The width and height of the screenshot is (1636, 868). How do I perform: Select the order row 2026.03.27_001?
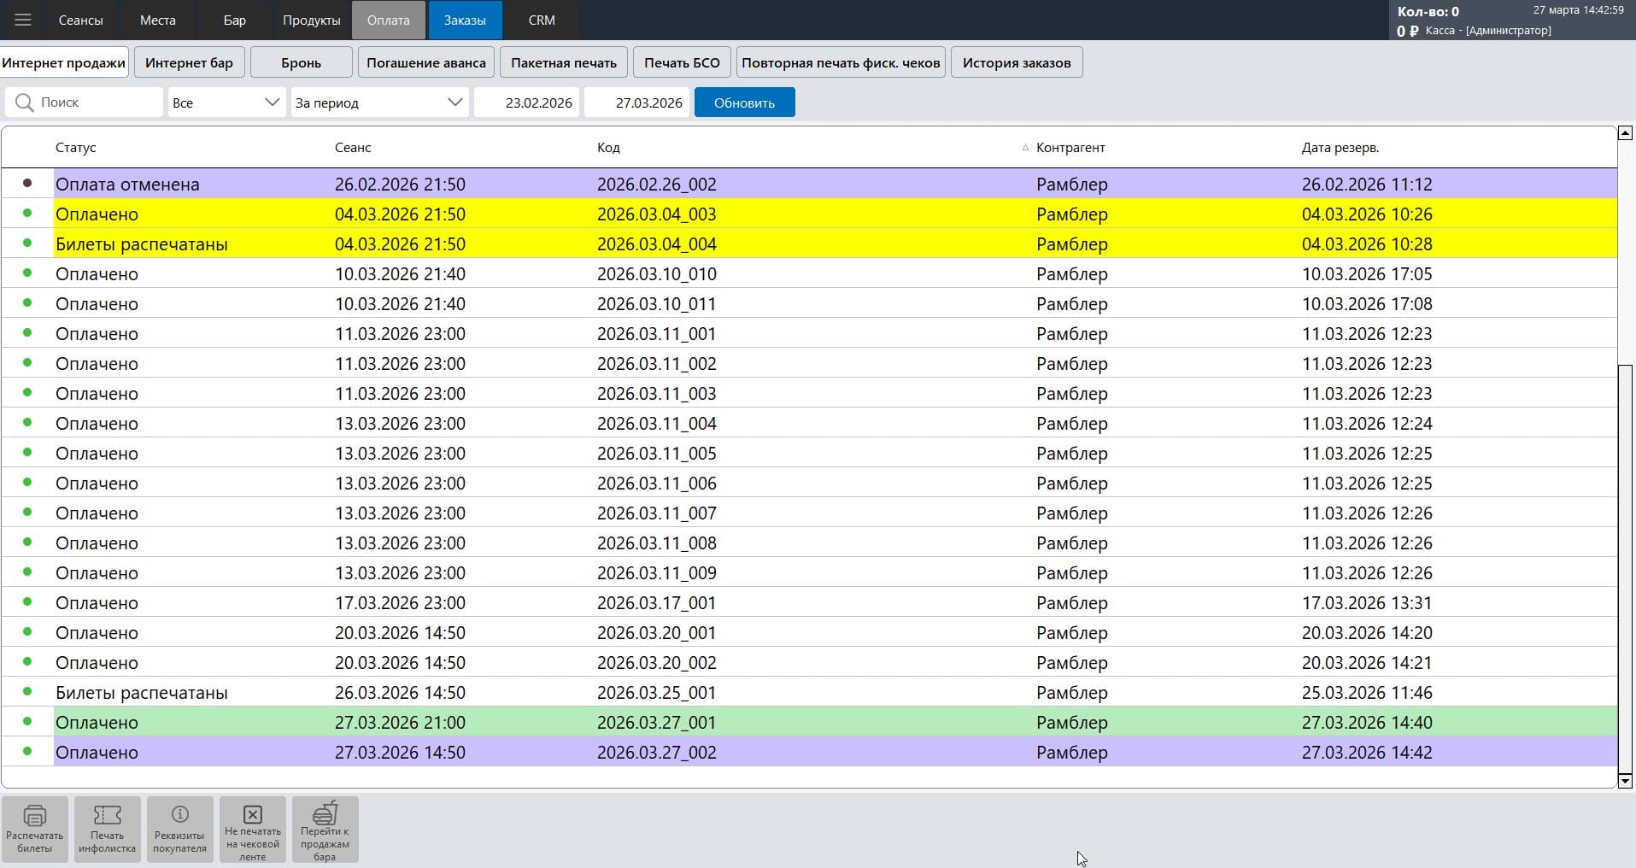tap(656, 723)
